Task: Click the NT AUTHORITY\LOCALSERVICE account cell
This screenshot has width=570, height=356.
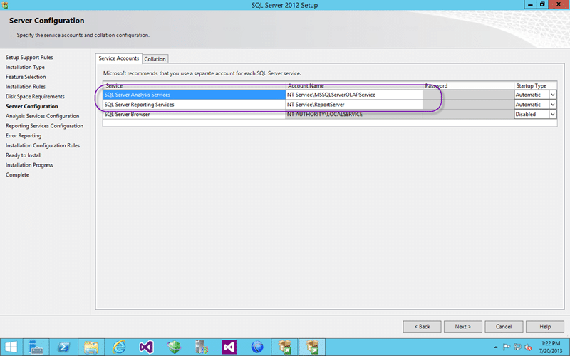Action: [x=354, y=114]
